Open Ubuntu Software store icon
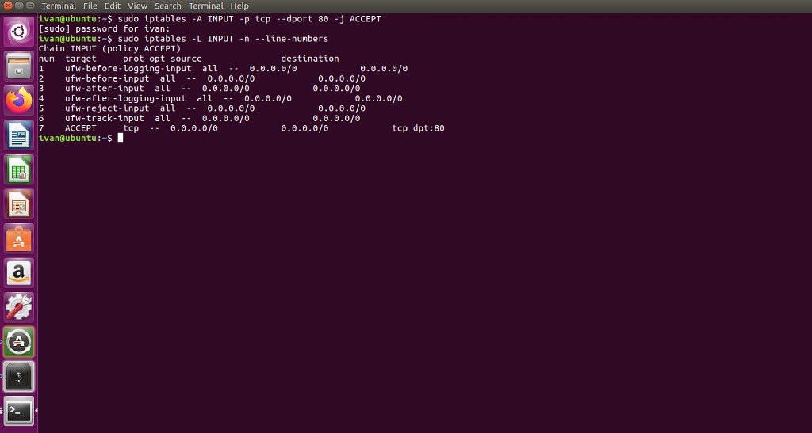The height and width of the screenshot is (433, 812). pyautogui.click(x=19, y=239)
